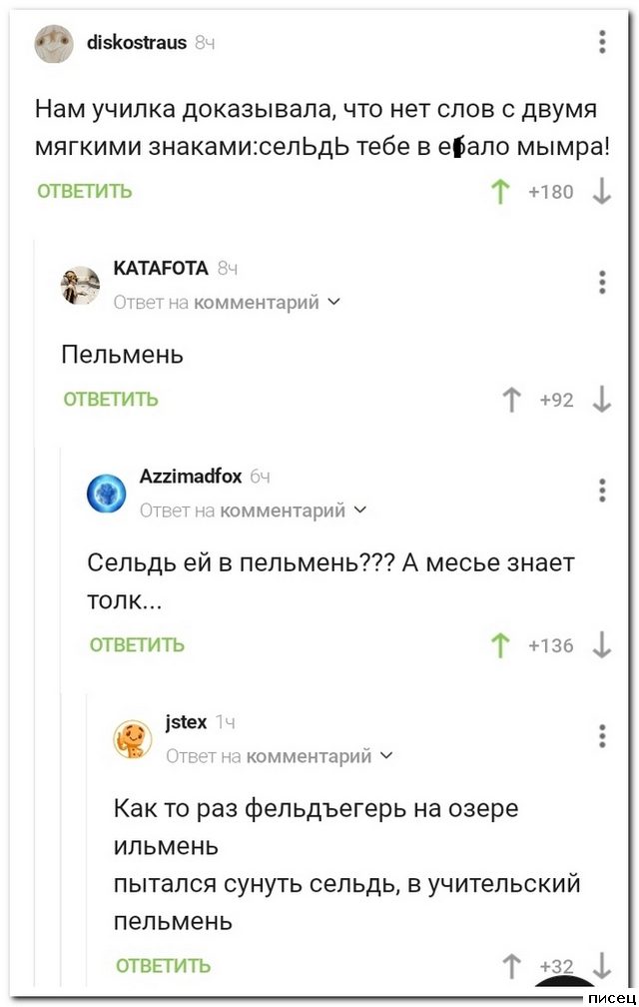Open three-dot menu on KATAFOTA comment
639x1007 pixels.
pos(602,283)
